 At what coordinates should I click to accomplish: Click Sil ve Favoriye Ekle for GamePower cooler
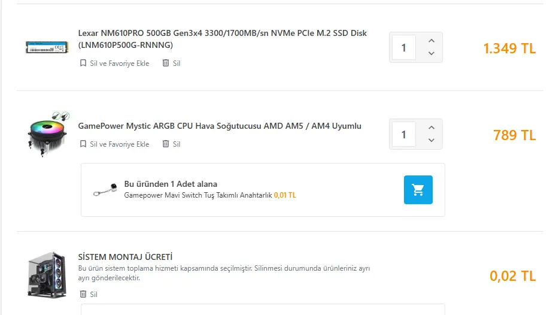(119, 144)
